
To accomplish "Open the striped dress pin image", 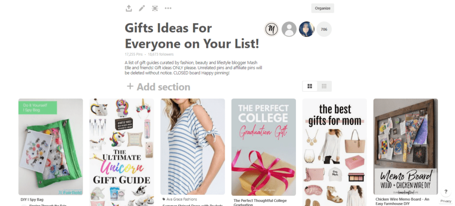I will (x=193, y=147).
